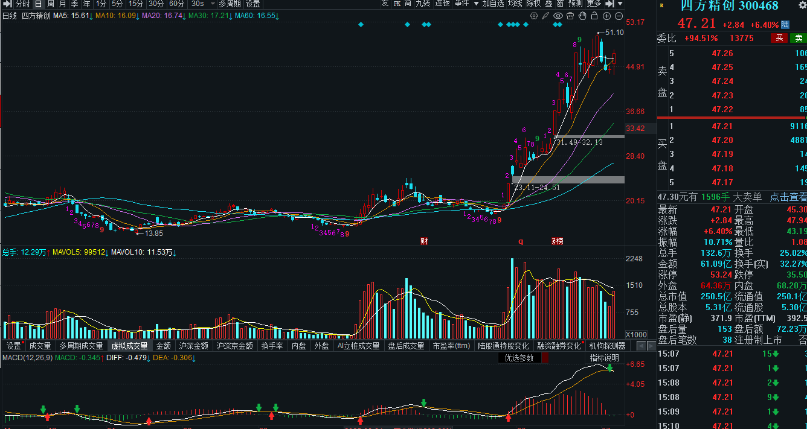Zoom in chart with plus icon
The width and height of the screenshot is (807, 429).
[607, 16]
